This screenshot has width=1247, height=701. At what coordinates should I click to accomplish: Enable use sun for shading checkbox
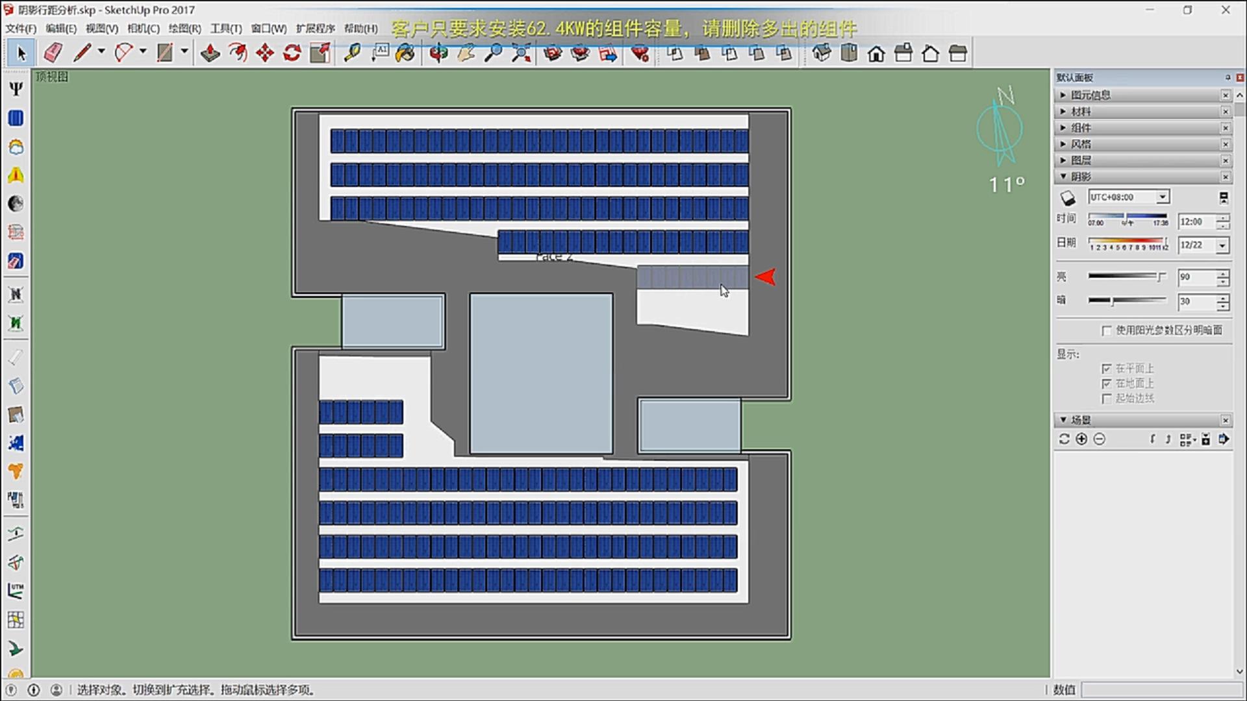tap(1106, 331)
